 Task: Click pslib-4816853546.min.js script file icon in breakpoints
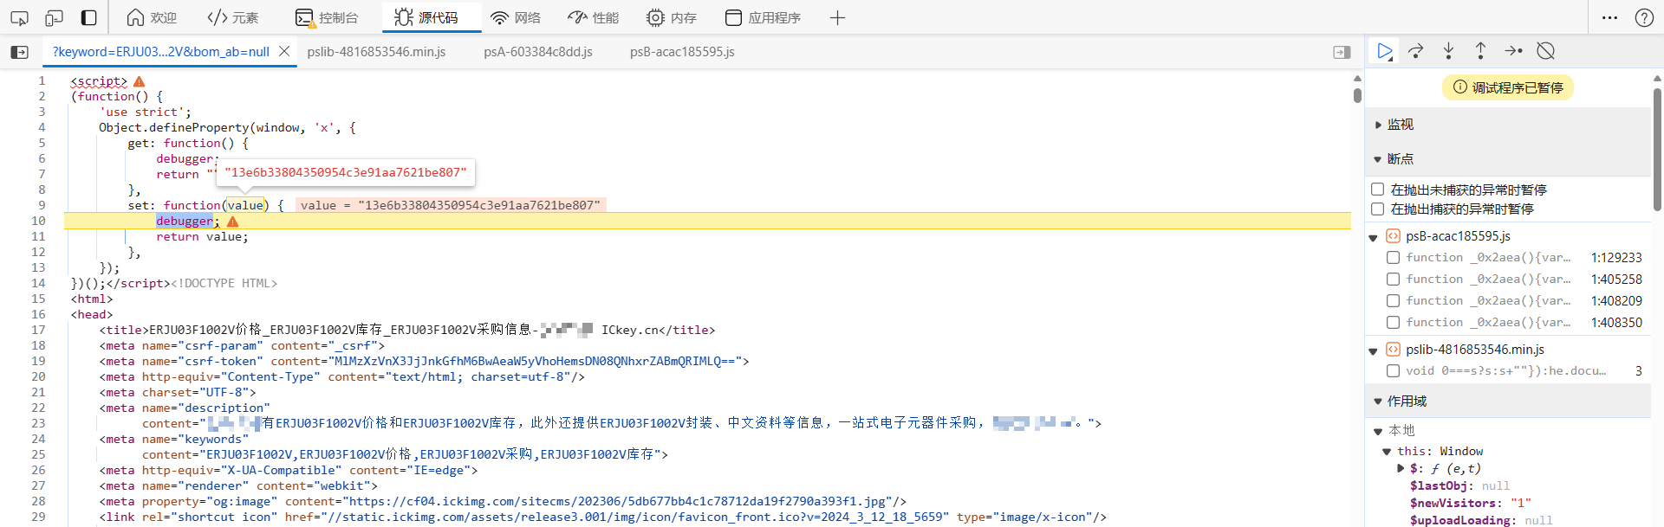(1393, 350)
